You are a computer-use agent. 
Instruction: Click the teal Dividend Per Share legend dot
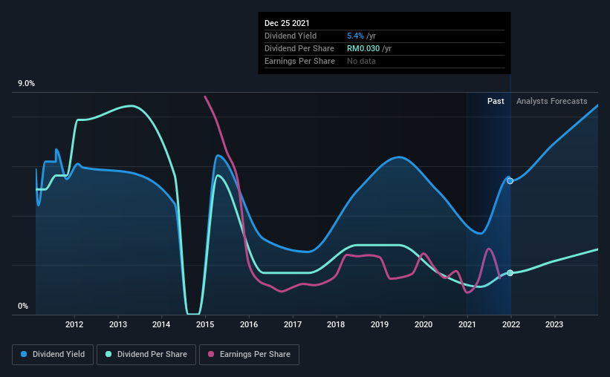pyautogui.click(x=108, y=354)
